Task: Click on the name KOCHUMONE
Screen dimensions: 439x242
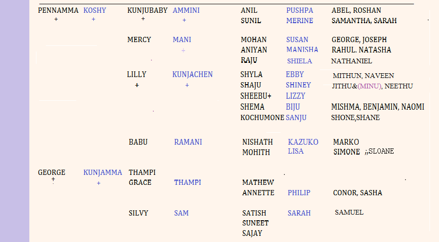Action: (x=262, y=118)
